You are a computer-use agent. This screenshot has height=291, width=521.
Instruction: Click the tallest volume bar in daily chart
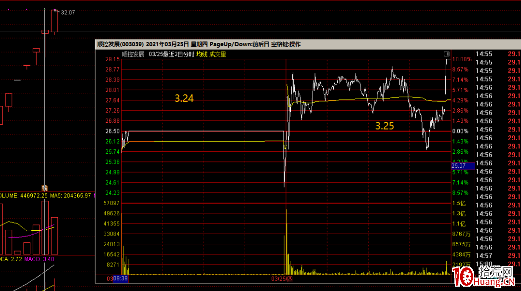[x=45, y=227]
